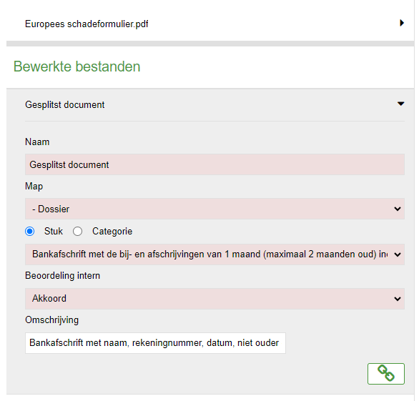Image resolution: width=419 pixels, height=401 pixels.
Task: Click the Omschrijving label
Action: click(x=52, y=320)
